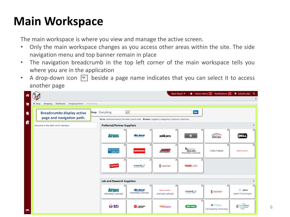The height and width of the screenshot is (217, 290).
Task: Open the Apple supplier tile
Action: click(x=191, y=136)
